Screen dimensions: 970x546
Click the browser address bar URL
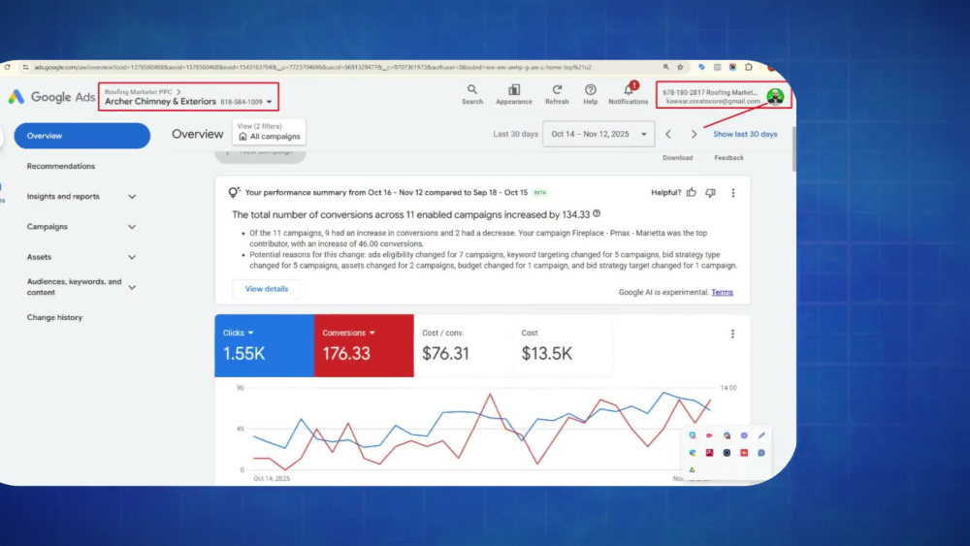click(312, 67)
